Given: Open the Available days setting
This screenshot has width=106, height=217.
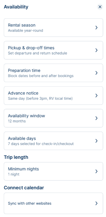Looking at the screenshot, I should tap(53, 141).
